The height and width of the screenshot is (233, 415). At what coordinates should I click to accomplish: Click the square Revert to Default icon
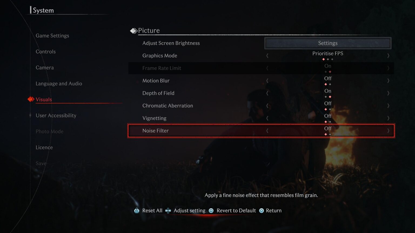pos(211,211)
